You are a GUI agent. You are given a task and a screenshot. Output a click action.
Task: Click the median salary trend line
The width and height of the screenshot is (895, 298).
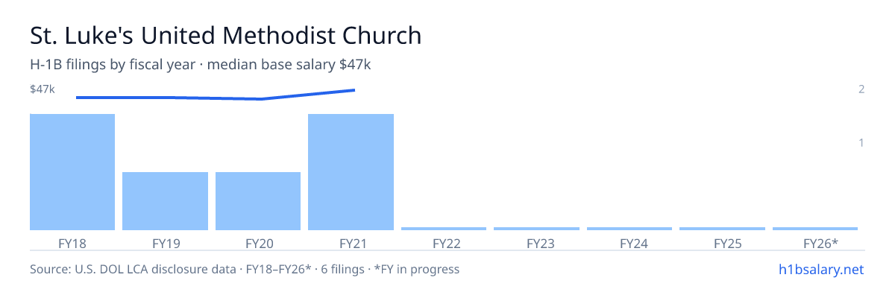pos(216,95)
